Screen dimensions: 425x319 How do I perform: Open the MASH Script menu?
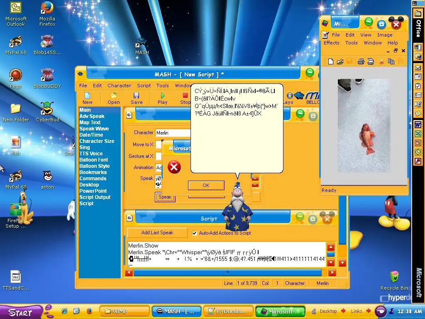click(144, 86)
